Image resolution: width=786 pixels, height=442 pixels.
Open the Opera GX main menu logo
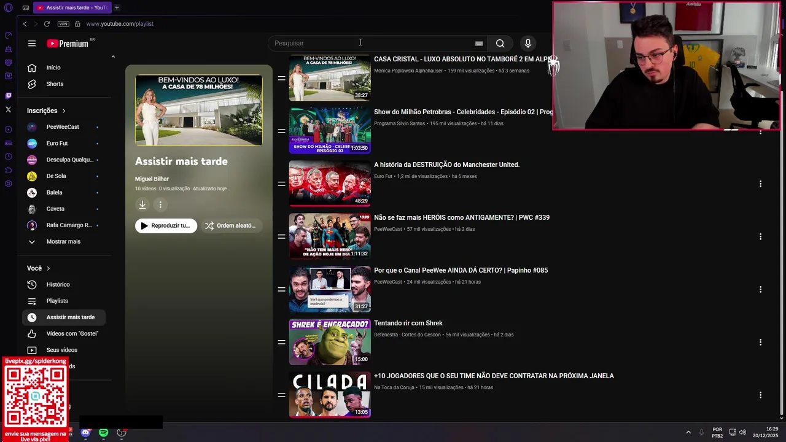pos(9,8)
